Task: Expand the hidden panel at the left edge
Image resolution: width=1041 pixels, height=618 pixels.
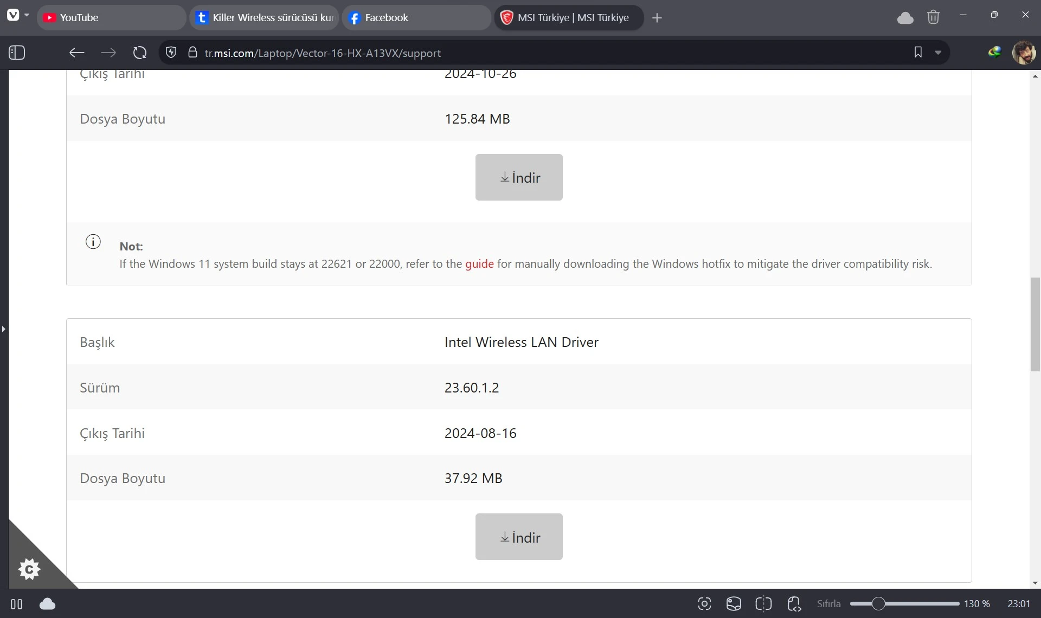Action: (4, 329)
